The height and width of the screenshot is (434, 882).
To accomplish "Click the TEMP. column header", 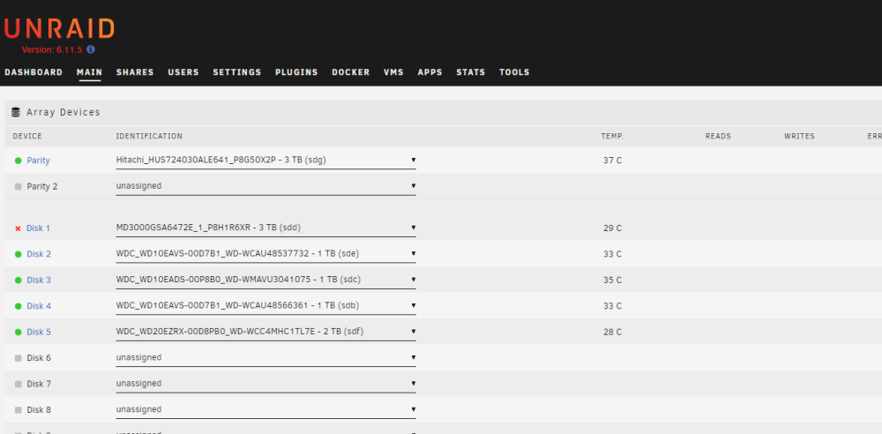I will [612, 136].
